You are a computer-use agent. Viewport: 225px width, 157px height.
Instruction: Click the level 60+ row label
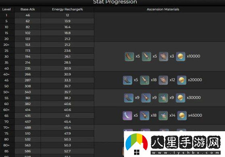6,110
